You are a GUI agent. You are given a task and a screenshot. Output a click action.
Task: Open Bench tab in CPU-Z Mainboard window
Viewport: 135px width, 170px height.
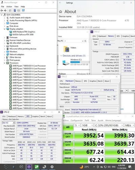tap(100, 81)
